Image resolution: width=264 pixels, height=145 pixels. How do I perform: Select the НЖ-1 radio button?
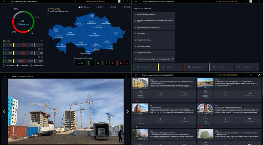(98, 7)
